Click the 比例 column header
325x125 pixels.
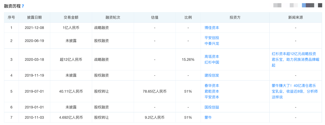(188, 18)
